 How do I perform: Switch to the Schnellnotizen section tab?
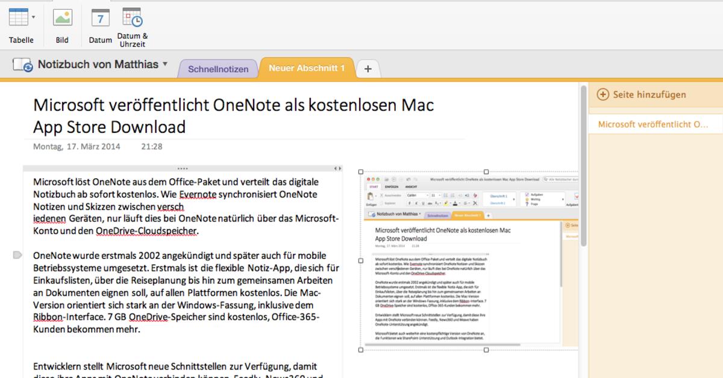(218, 69)
